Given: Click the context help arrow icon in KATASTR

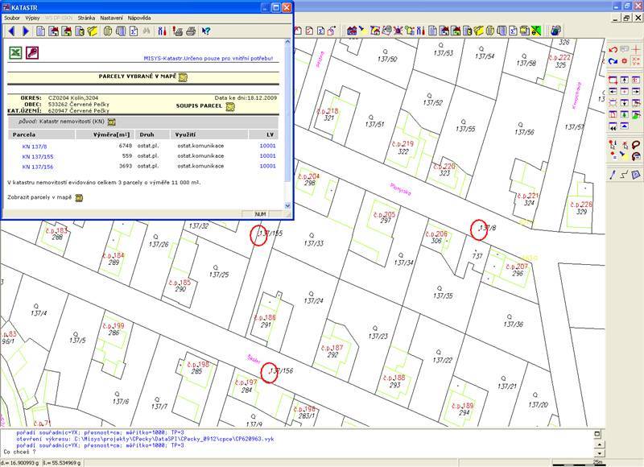Looking at the screenshot, I should click(206, 31).
